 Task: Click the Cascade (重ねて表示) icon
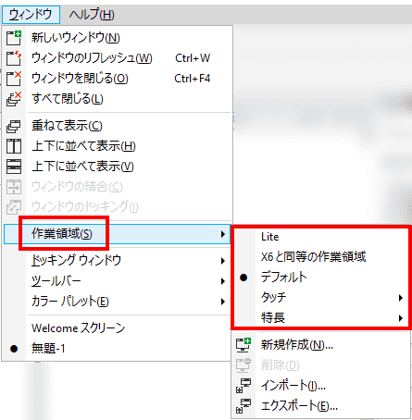[x=14, y=126]
